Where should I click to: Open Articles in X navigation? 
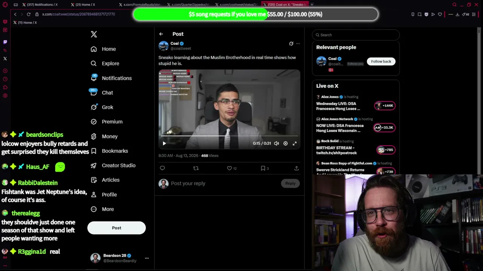[x=105, y=180]
